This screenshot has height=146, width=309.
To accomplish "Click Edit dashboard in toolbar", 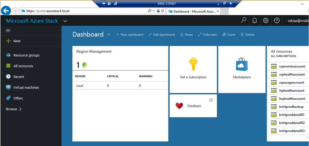I will [x=162, y=35].
